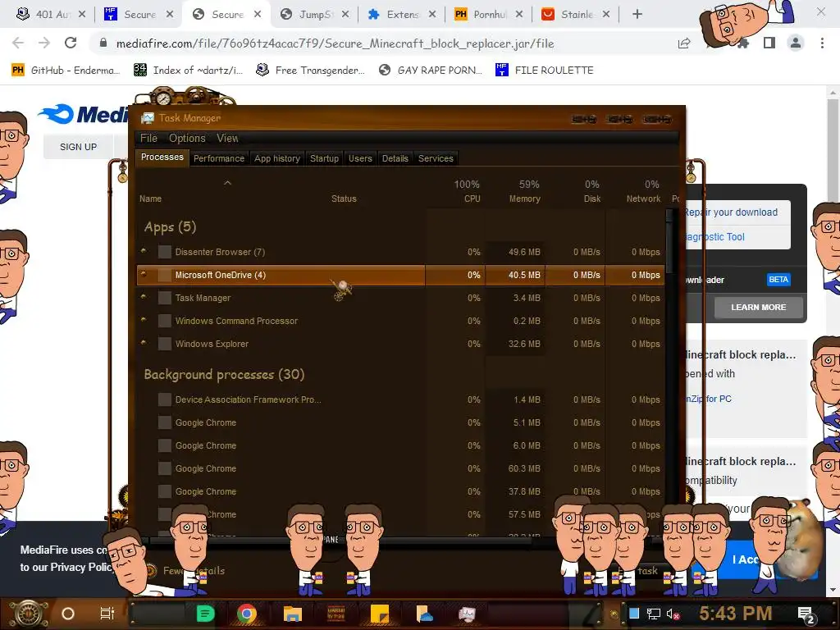Sort processes by Name column
This screenshot has height=630, width=840.
[x=151, y=199]
